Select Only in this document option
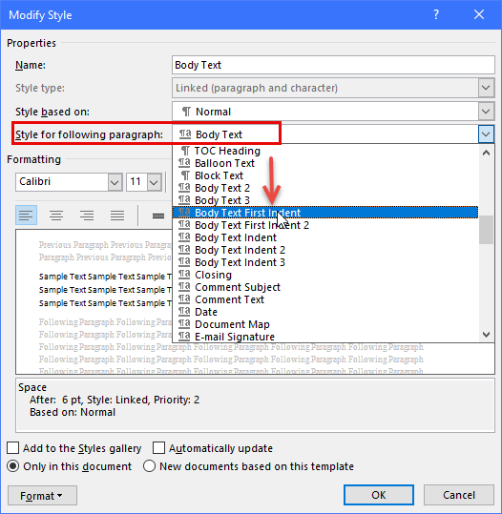 click(x=12, y=466)
